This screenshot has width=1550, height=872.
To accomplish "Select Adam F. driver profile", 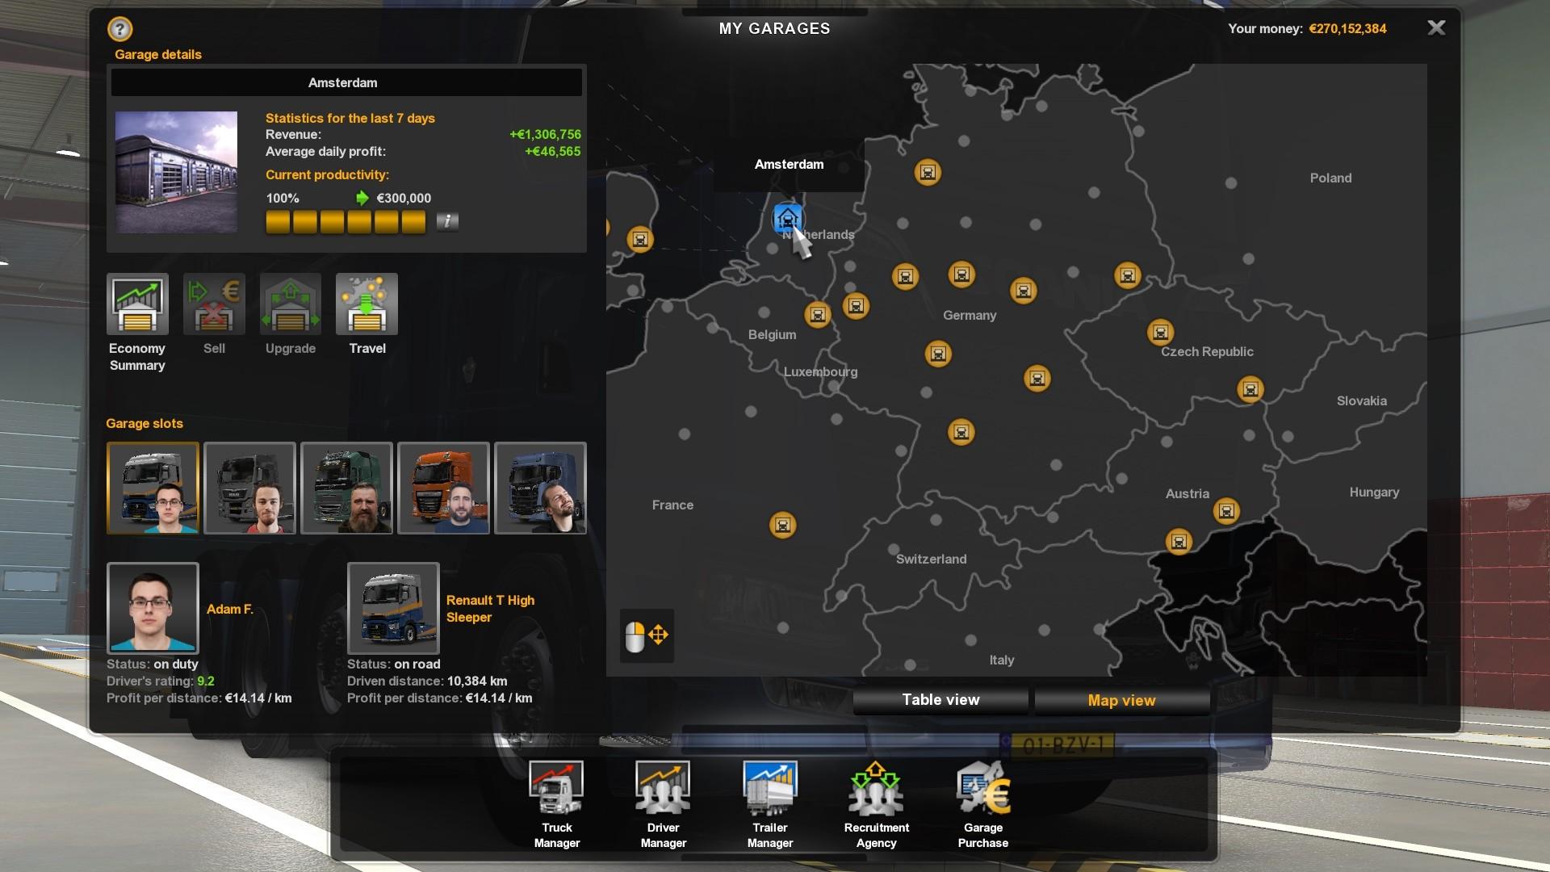I will [x=153, y=608].
